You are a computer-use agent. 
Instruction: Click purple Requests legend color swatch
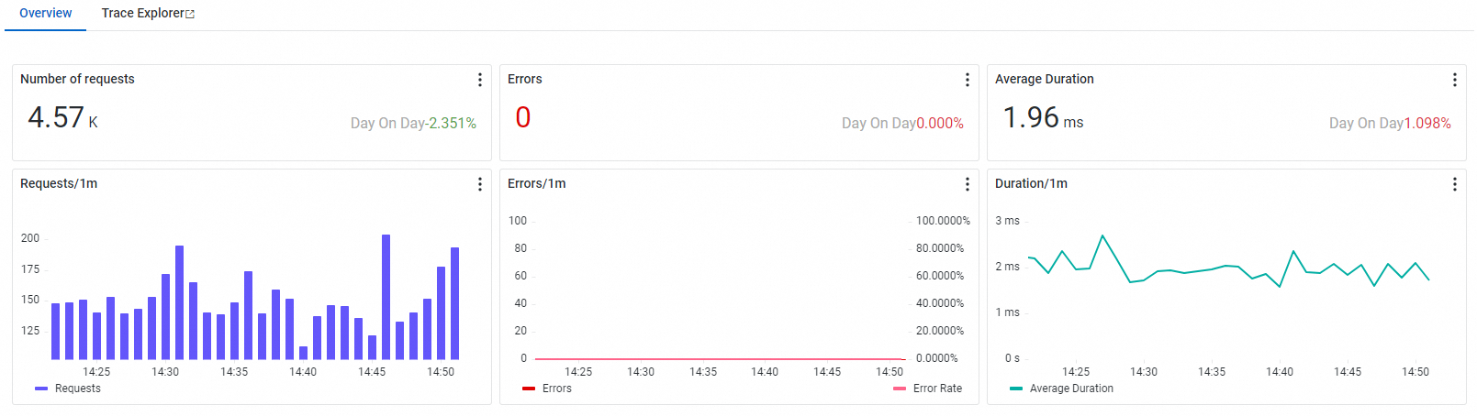tap(41, 389)
